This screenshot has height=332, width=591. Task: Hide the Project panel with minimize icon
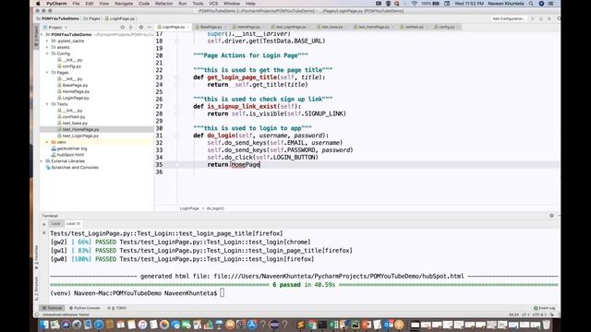[x=150, y=27]
